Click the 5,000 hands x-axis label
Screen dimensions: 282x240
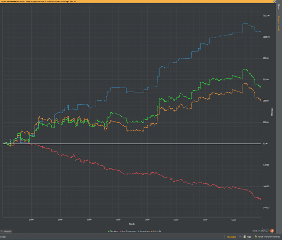[x=147, y=220]
